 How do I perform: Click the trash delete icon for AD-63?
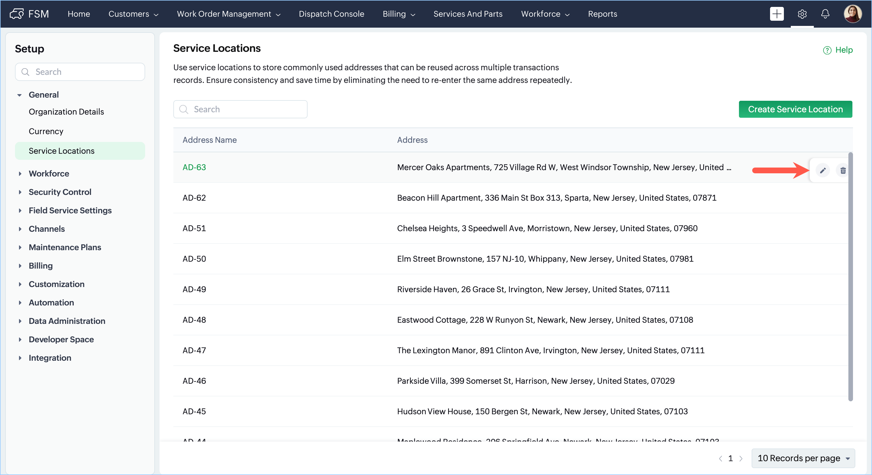pyautogui.click(x=843, y=170)
